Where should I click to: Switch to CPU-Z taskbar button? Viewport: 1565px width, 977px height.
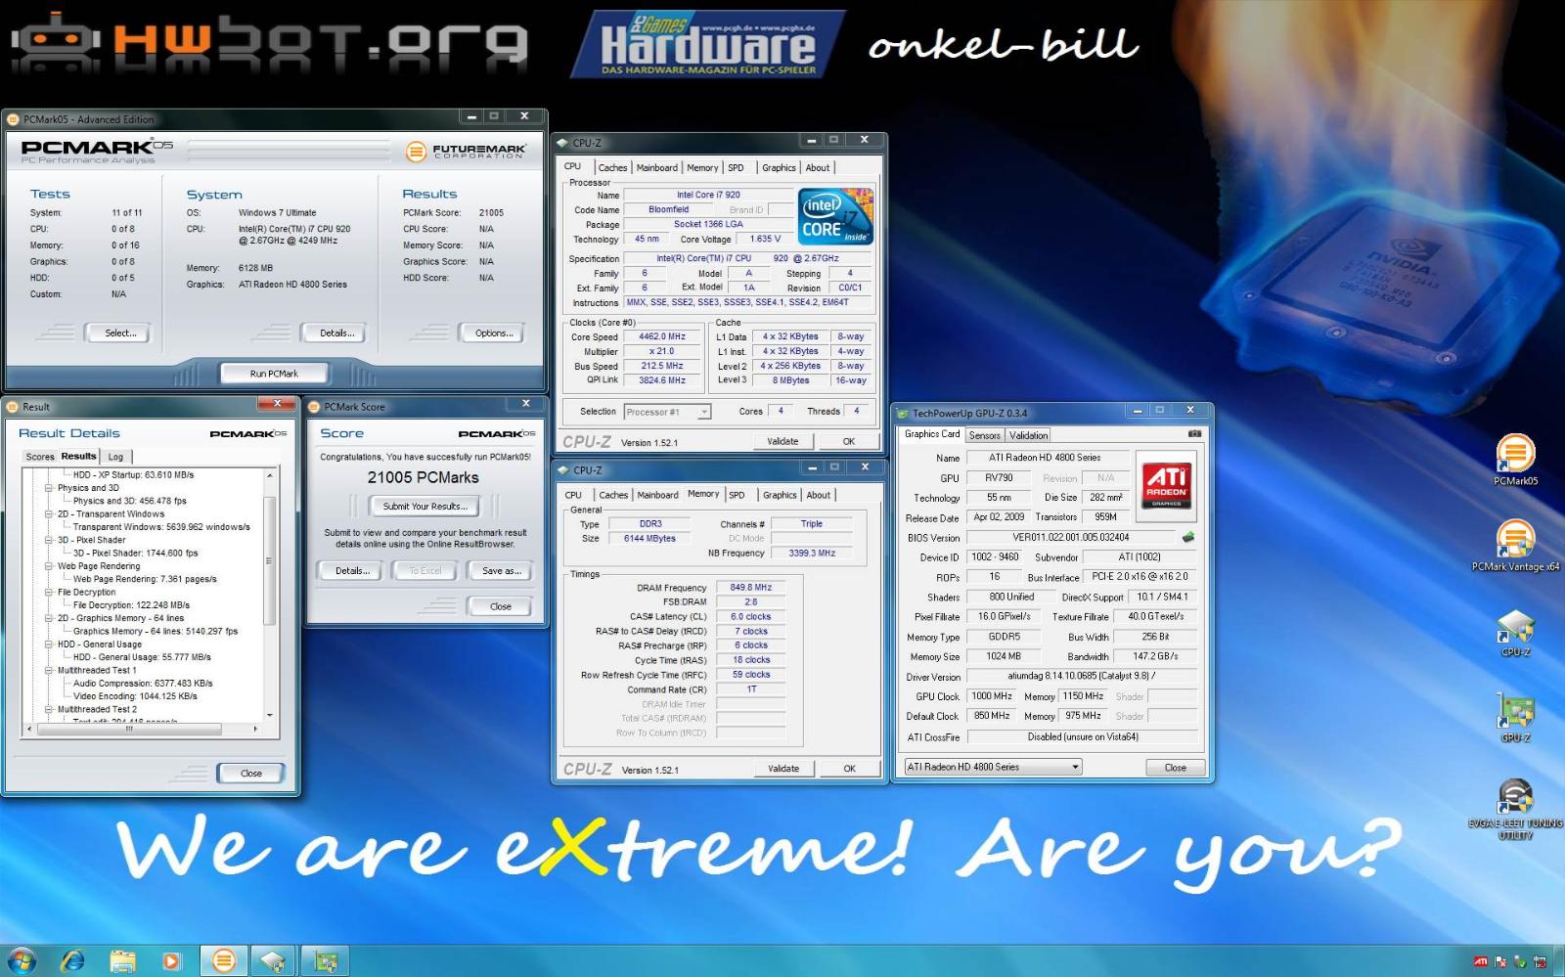[x=274, y=960]
